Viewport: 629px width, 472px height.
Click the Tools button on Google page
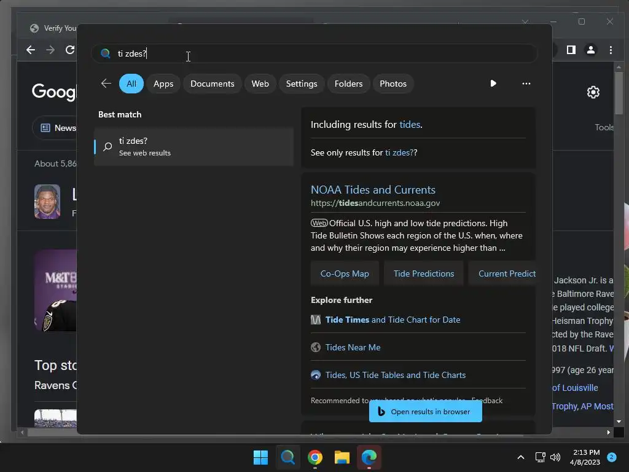click(x=604, y=127)
